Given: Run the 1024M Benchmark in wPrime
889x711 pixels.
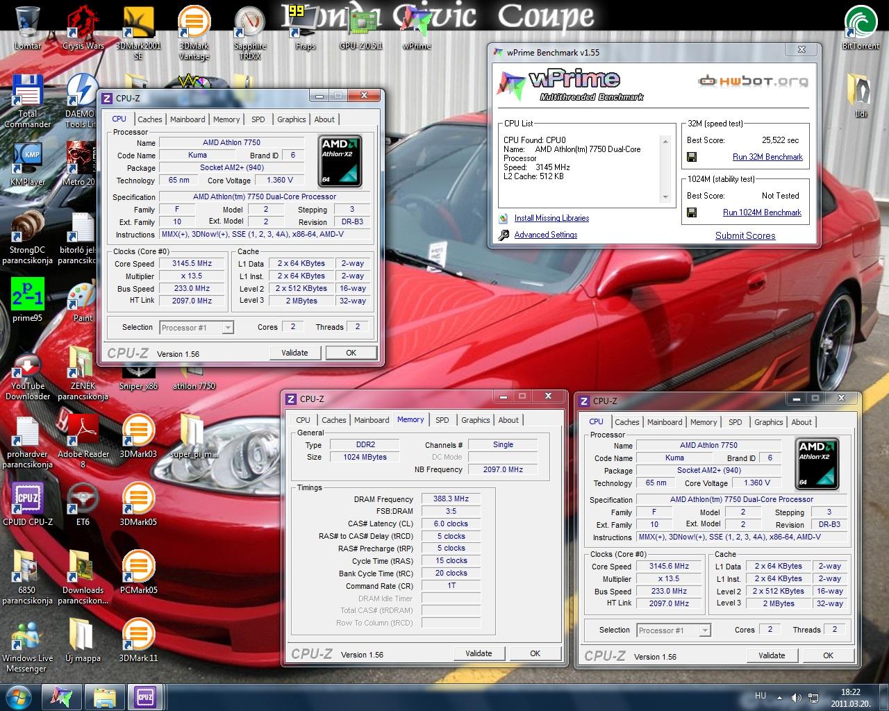Looking at the screenshot, I should pyautogui.click(x=762, y=212).
